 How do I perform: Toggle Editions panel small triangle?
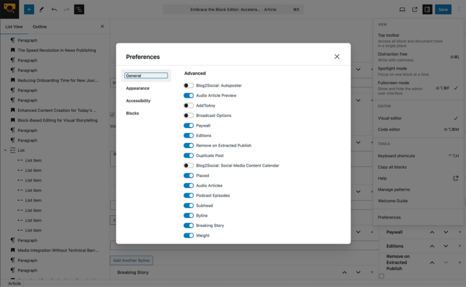460,246
